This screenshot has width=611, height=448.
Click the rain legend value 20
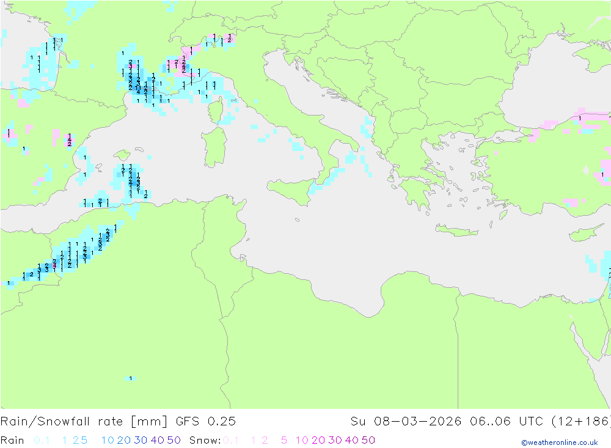point(124,440)
